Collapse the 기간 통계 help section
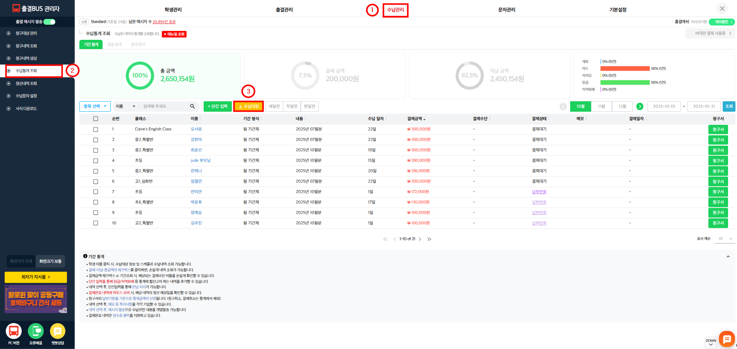This screenshot has width=737, height=349. pos(728,257)
